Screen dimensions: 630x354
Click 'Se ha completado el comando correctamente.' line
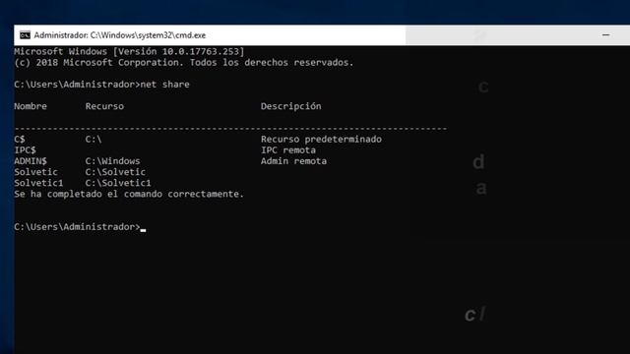point(129,194)
